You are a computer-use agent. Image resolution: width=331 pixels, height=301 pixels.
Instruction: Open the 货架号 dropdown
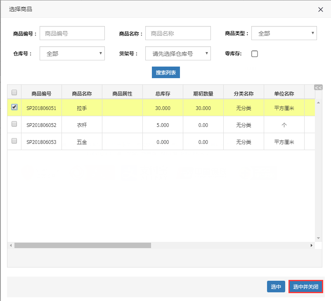coord(178,53)
